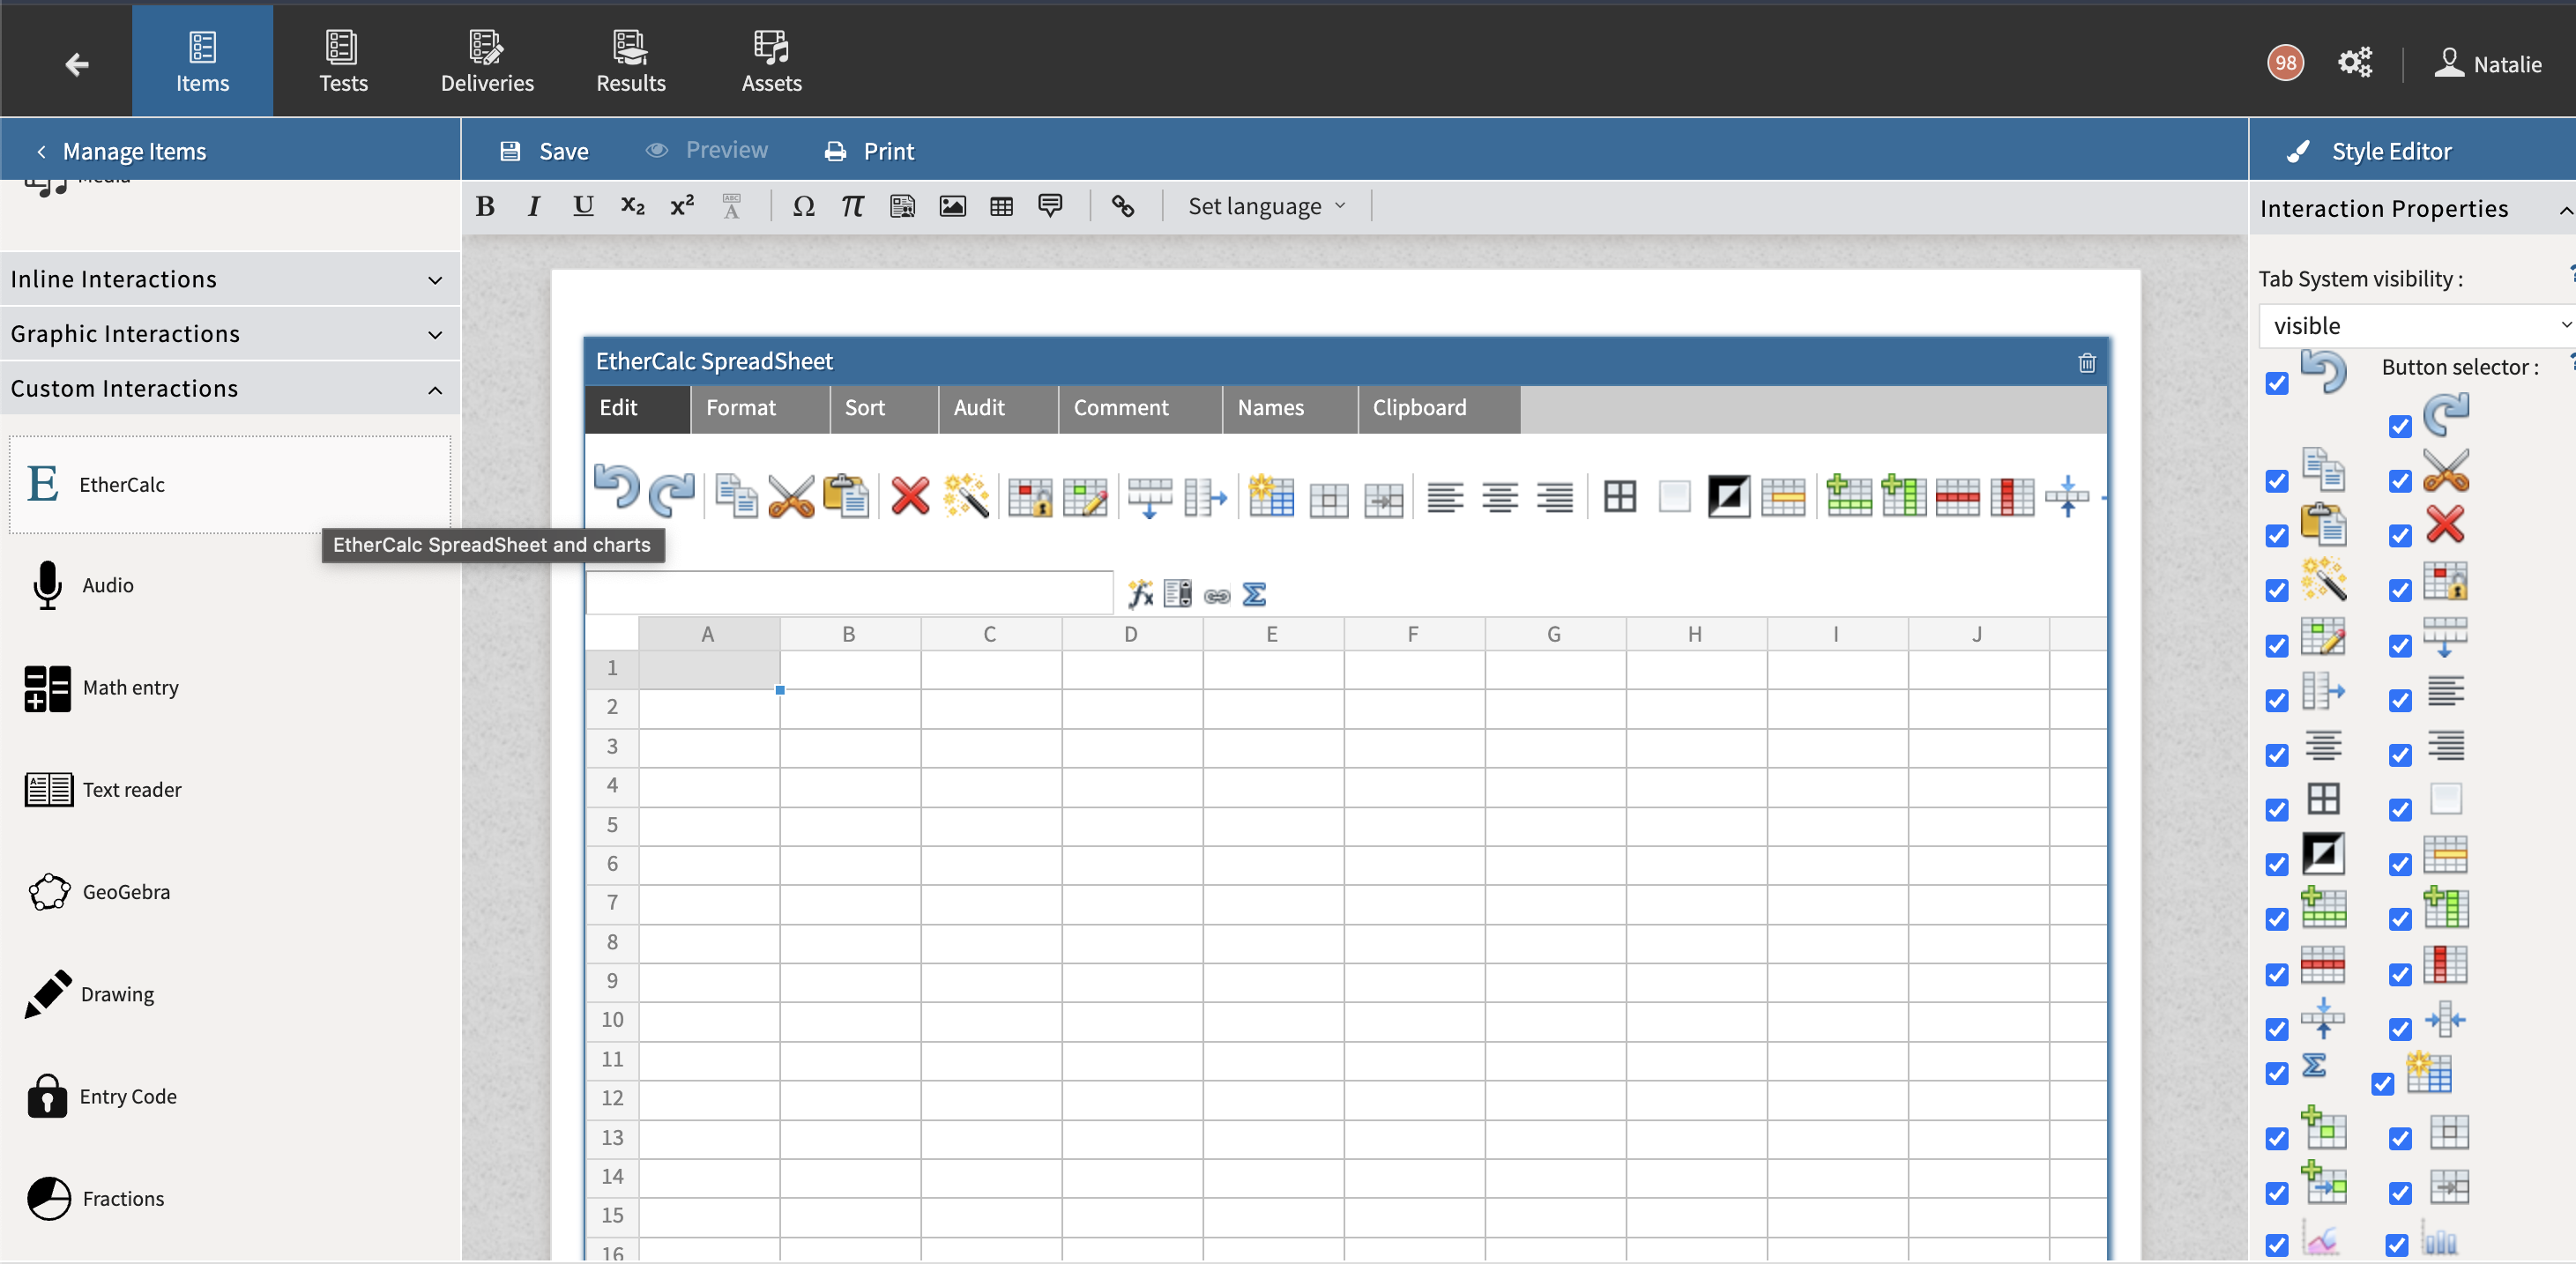
Task: Uncheck the scissors button in the Button selector
Action: [2400, 481]
